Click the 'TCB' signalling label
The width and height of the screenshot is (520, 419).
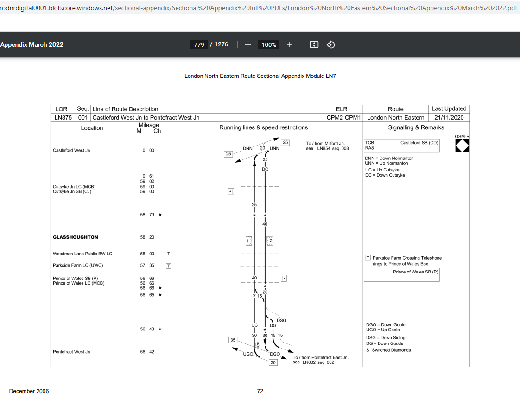pyautogui.click(x=369, y=143)
